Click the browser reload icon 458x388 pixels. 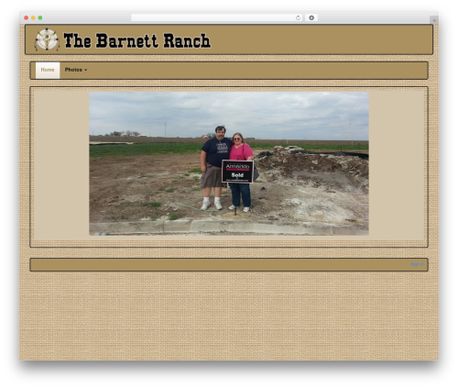(x=298, y=18)
